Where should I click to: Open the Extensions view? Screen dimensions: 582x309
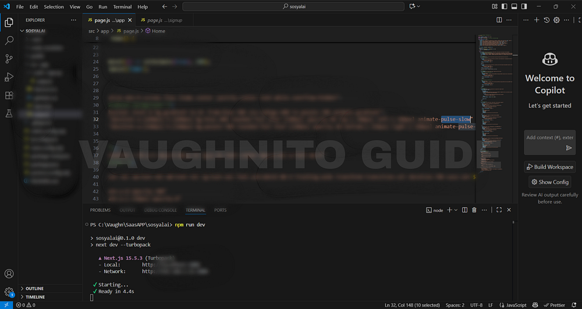coord(9,95)
